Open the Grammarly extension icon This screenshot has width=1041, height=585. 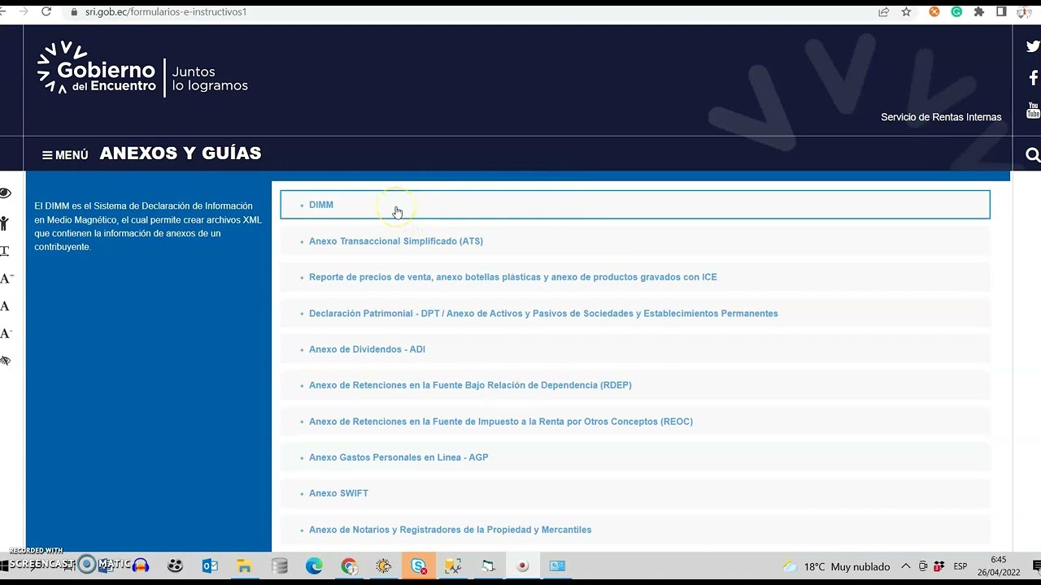956,12
